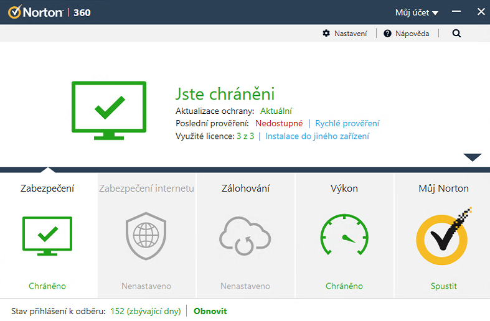Click Instalace do jiného zařízení link
The image size is (490, 321).
point(317,136)
